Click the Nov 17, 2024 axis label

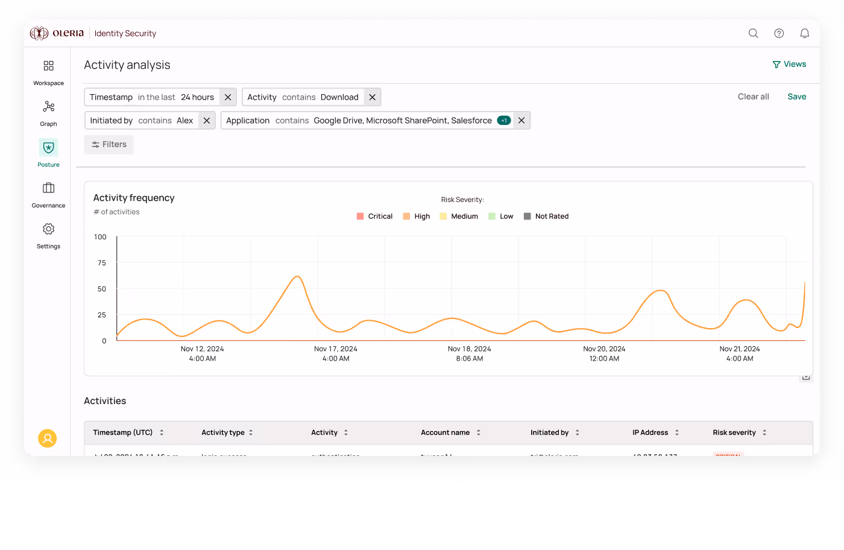tap(336, 354)
